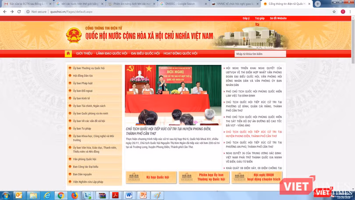The height and width of the screenshot is (200, 355).
Task: Switch to the DNSSEC - Google Search tab
Action: pyautogui.click(x=182, y=4)
